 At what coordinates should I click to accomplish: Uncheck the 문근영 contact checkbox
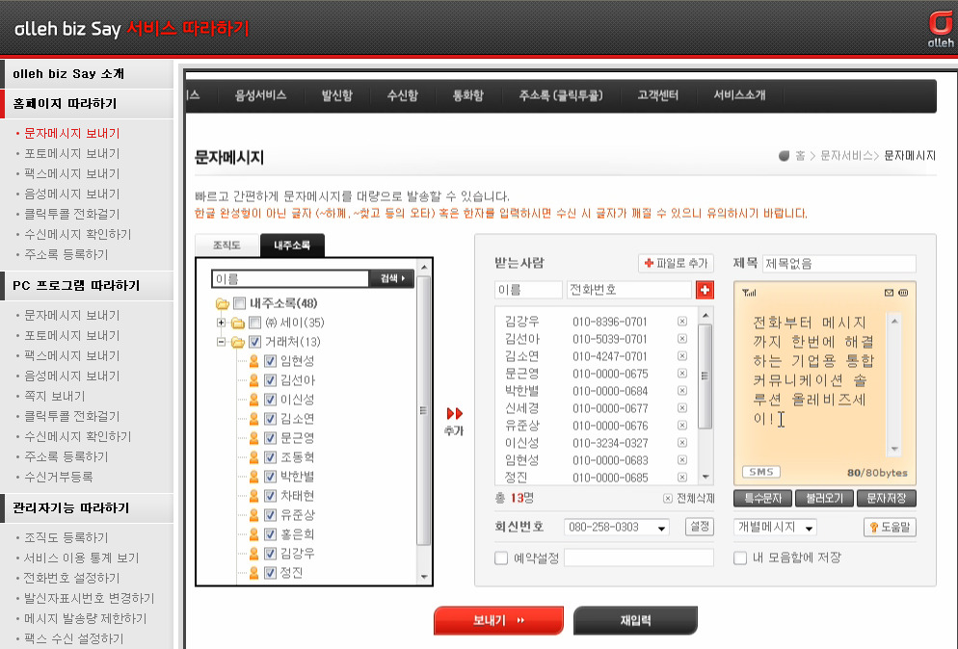tap(270, 438)
